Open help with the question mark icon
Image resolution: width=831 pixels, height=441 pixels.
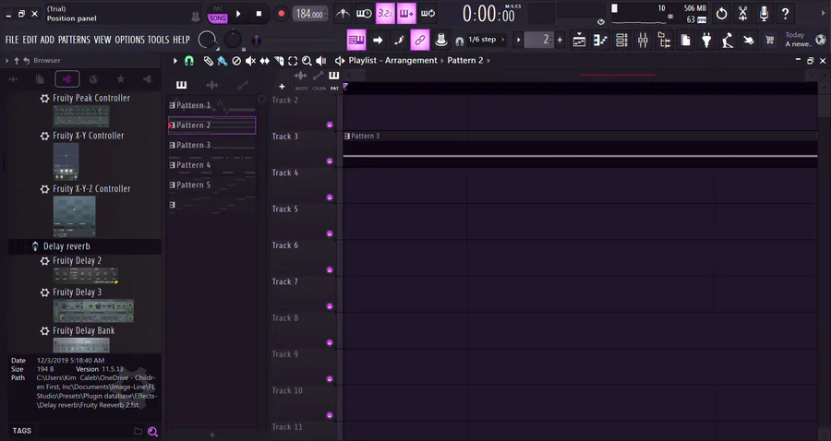(x=785, y=14)
